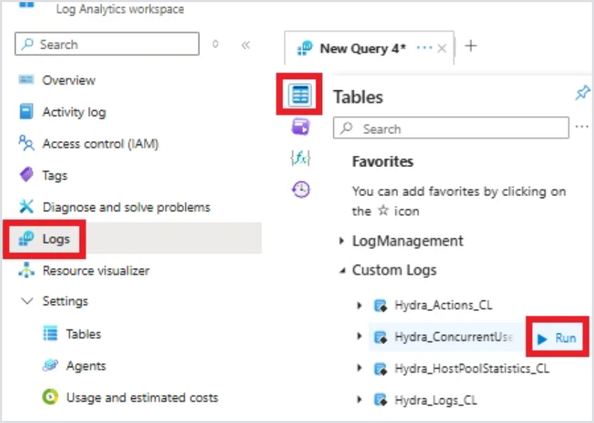Open the Query history clock icon
Image resolution: width=594 pixels, height=423 pixels.
pos(301,189)
